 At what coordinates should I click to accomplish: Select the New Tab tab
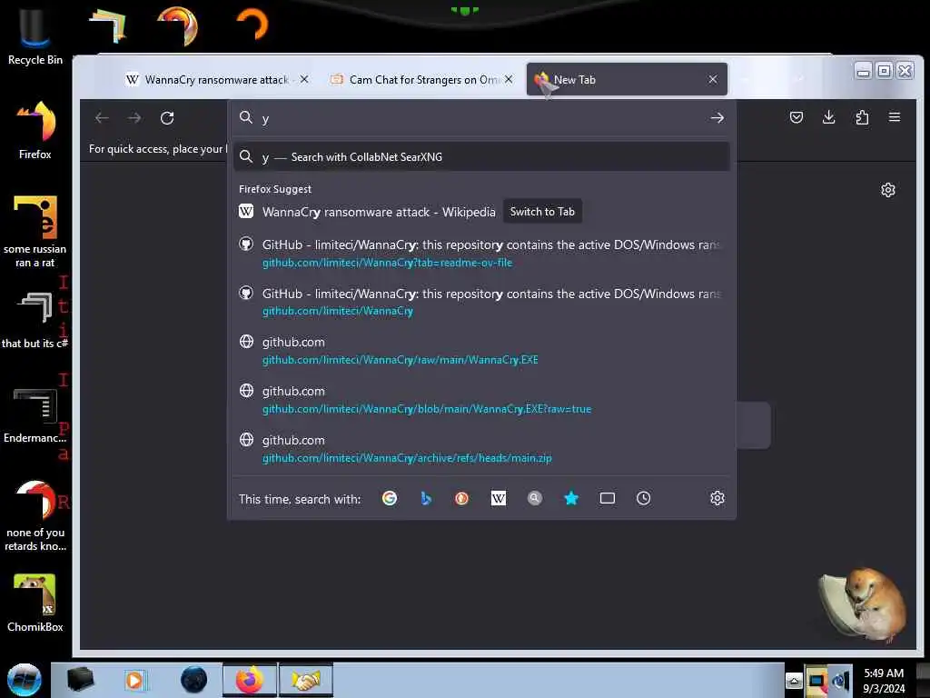[x=627, y=80]
